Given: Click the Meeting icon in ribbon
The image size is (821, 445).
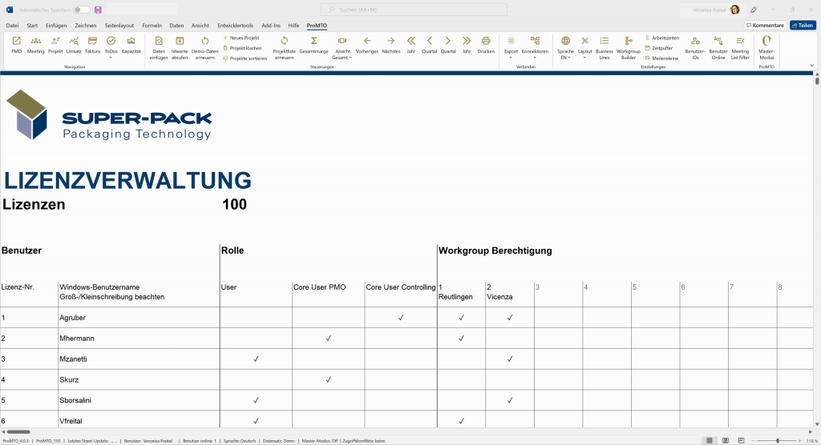Looking at the screenshot, I should click(x=36, y=44).
